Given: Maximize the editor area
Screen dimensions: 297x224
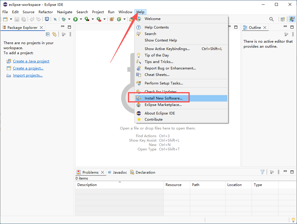Looking at the screenshot, I should click(x=236, y=27).
